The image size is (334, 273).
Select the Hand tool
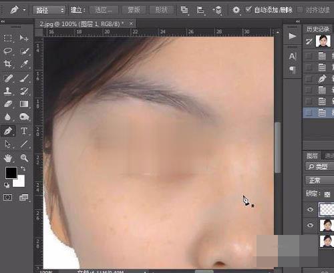coord(8,158)
